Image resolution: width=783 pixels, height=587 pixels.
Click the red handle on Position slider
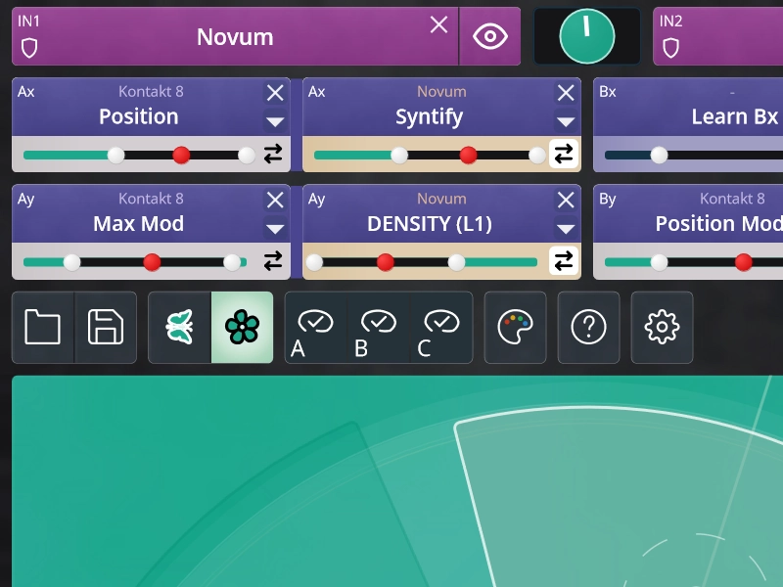click(x=181, y=155)
